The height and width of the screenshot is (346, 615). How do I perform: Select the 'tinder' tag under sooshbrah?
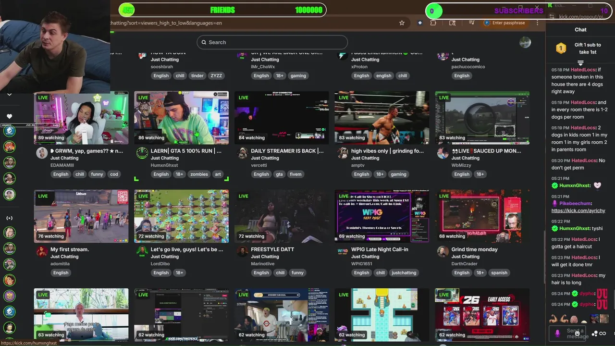coord(197,76)
